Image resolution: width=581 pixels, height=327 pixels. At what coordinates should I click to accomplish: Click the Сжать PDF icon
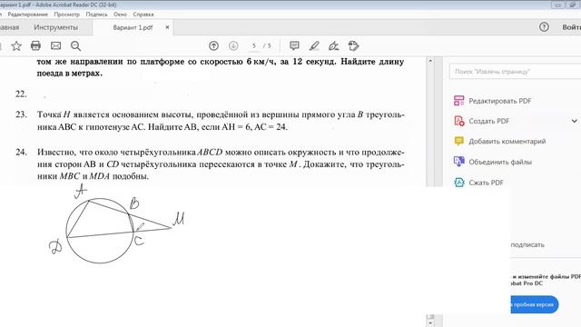(x=458, y=182)
